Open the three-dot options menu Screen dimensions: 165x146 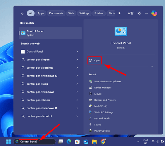coord(147,13)
